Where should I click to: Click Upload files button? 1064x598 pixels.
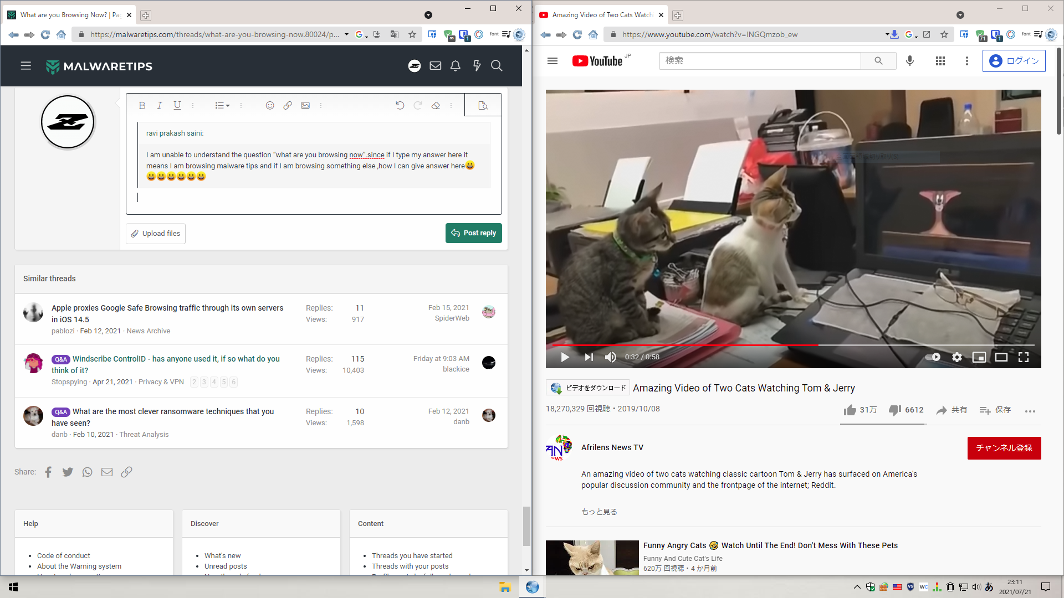click(156, 234)
